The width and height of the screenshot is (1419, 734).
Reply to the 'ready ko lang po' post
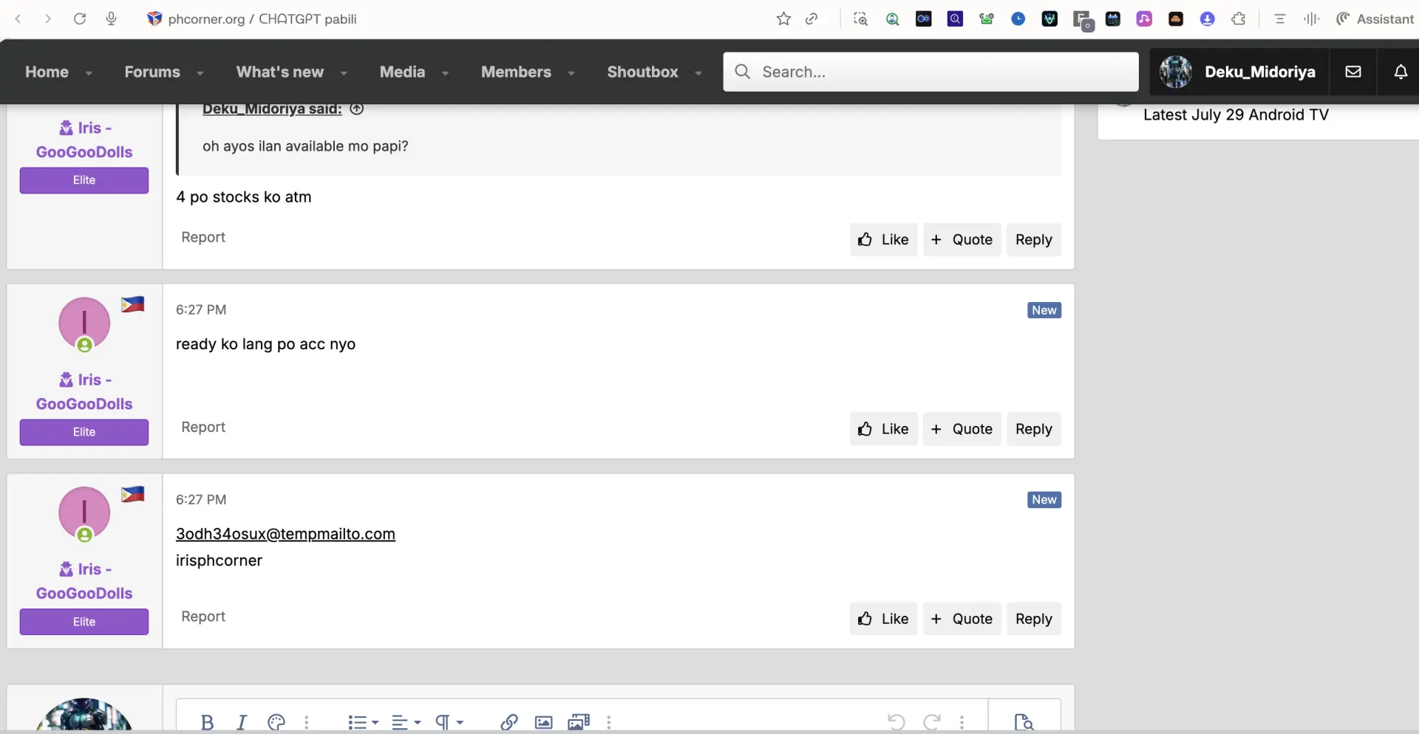(x=1033, y=429)
